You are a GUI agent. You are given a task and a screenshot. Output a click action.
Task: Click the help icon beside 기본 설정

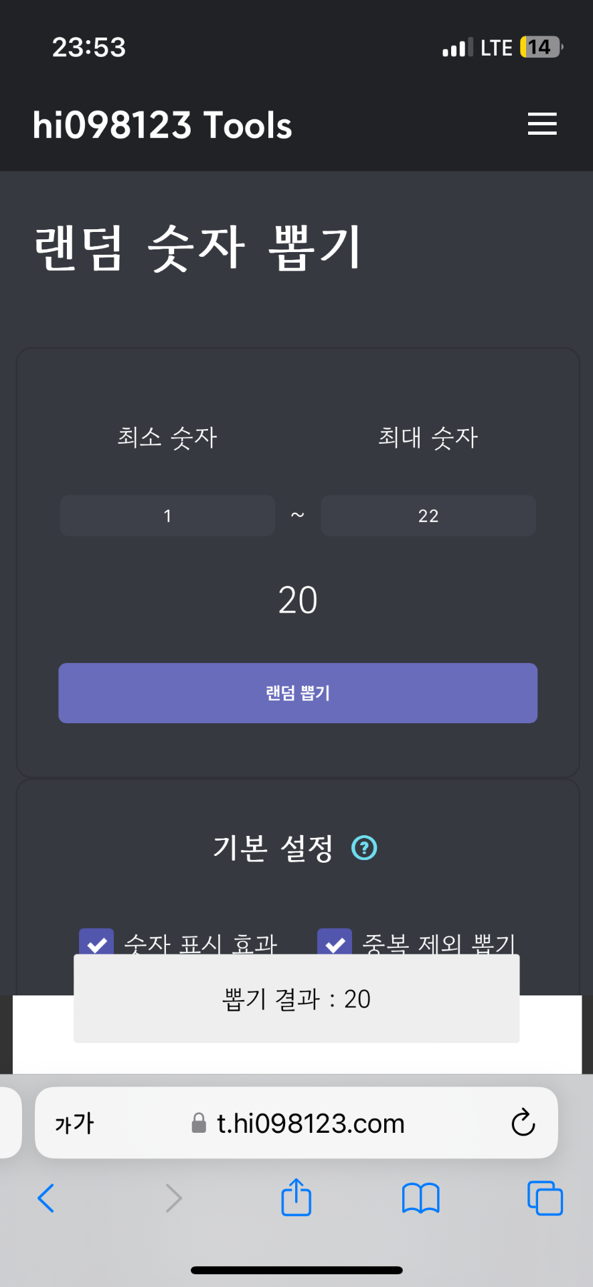[x=364, y=848]
